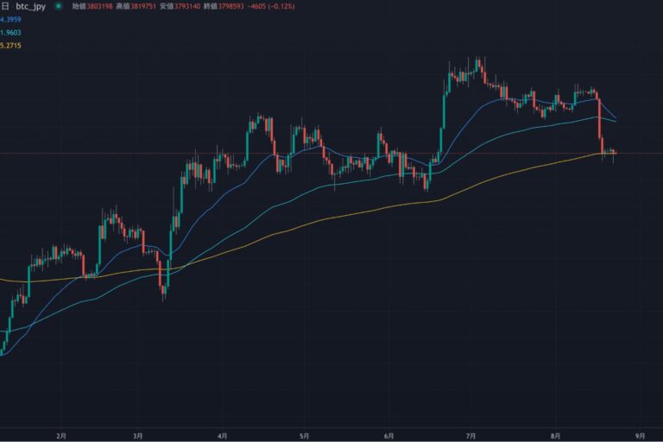Click the 6月 date axis label
The width and height of the screenshot is (663, 442).
pos(389,436)
